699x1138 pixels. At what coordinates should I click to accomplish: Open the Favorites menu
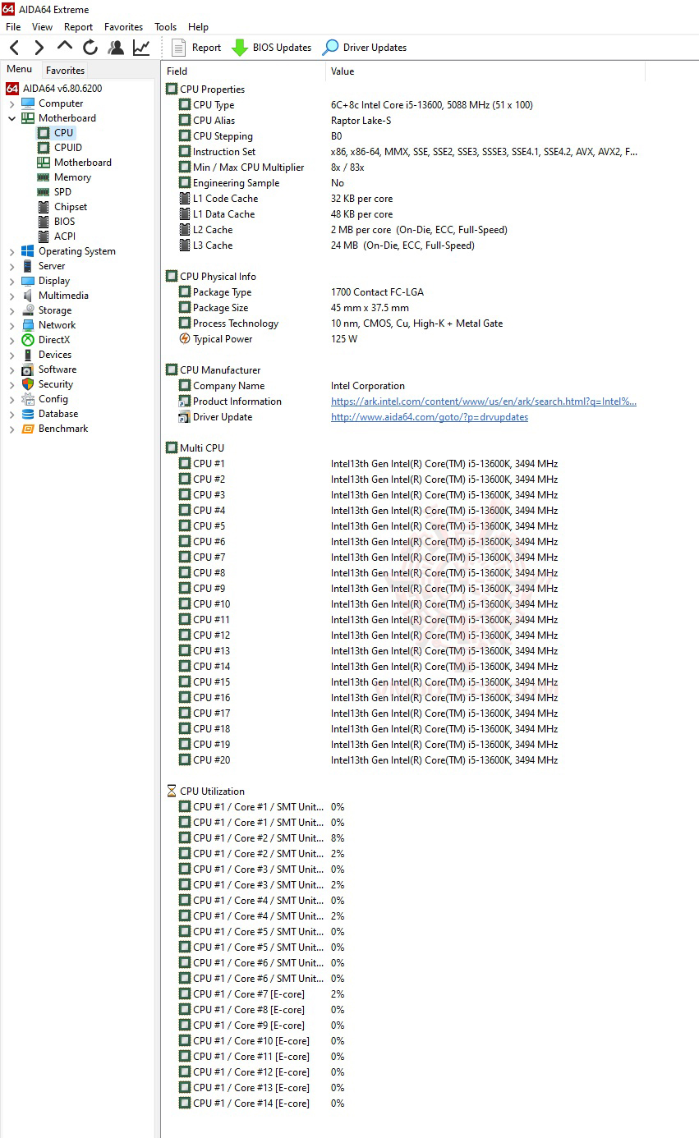123,27
